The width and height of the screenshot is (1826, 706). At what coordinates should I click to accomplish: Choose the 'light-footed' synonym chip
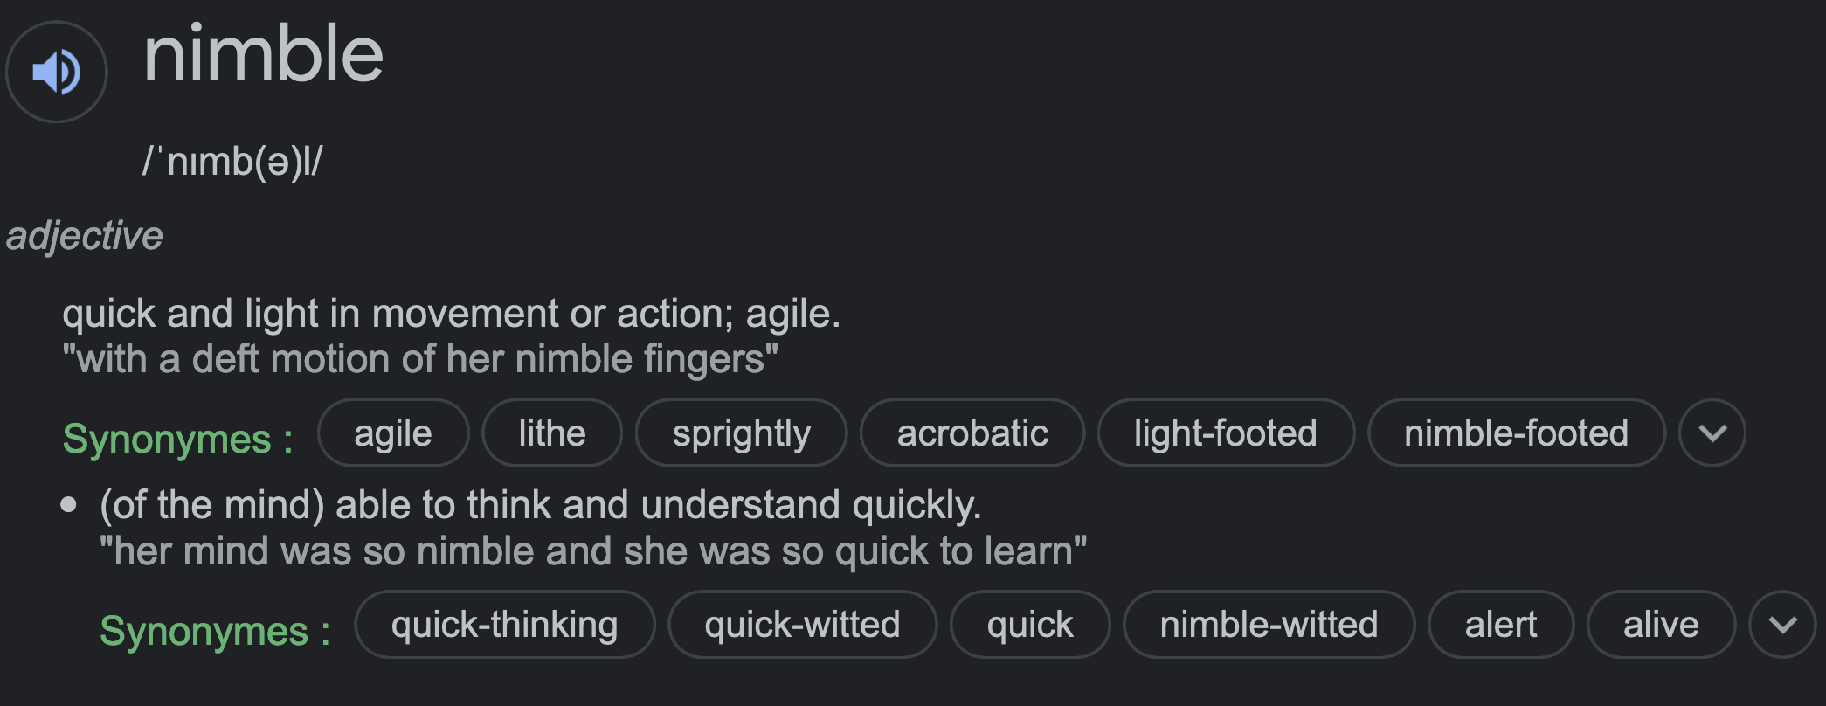coord(1226,433)
